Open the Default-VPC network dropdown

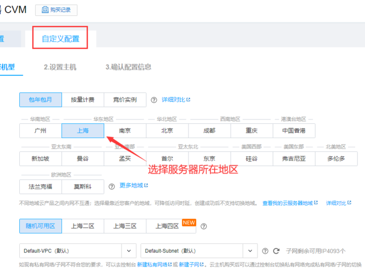pyautogui.click(x=78, y=251)
